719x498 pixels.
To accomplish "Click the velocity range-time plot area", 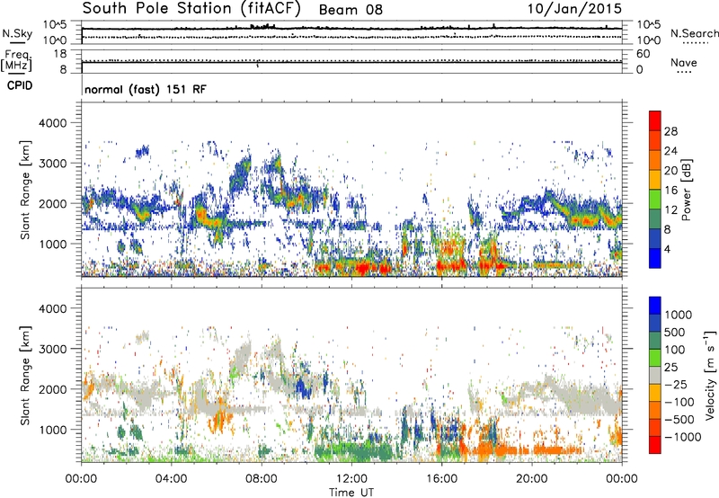I will click(x=351, y=375).
